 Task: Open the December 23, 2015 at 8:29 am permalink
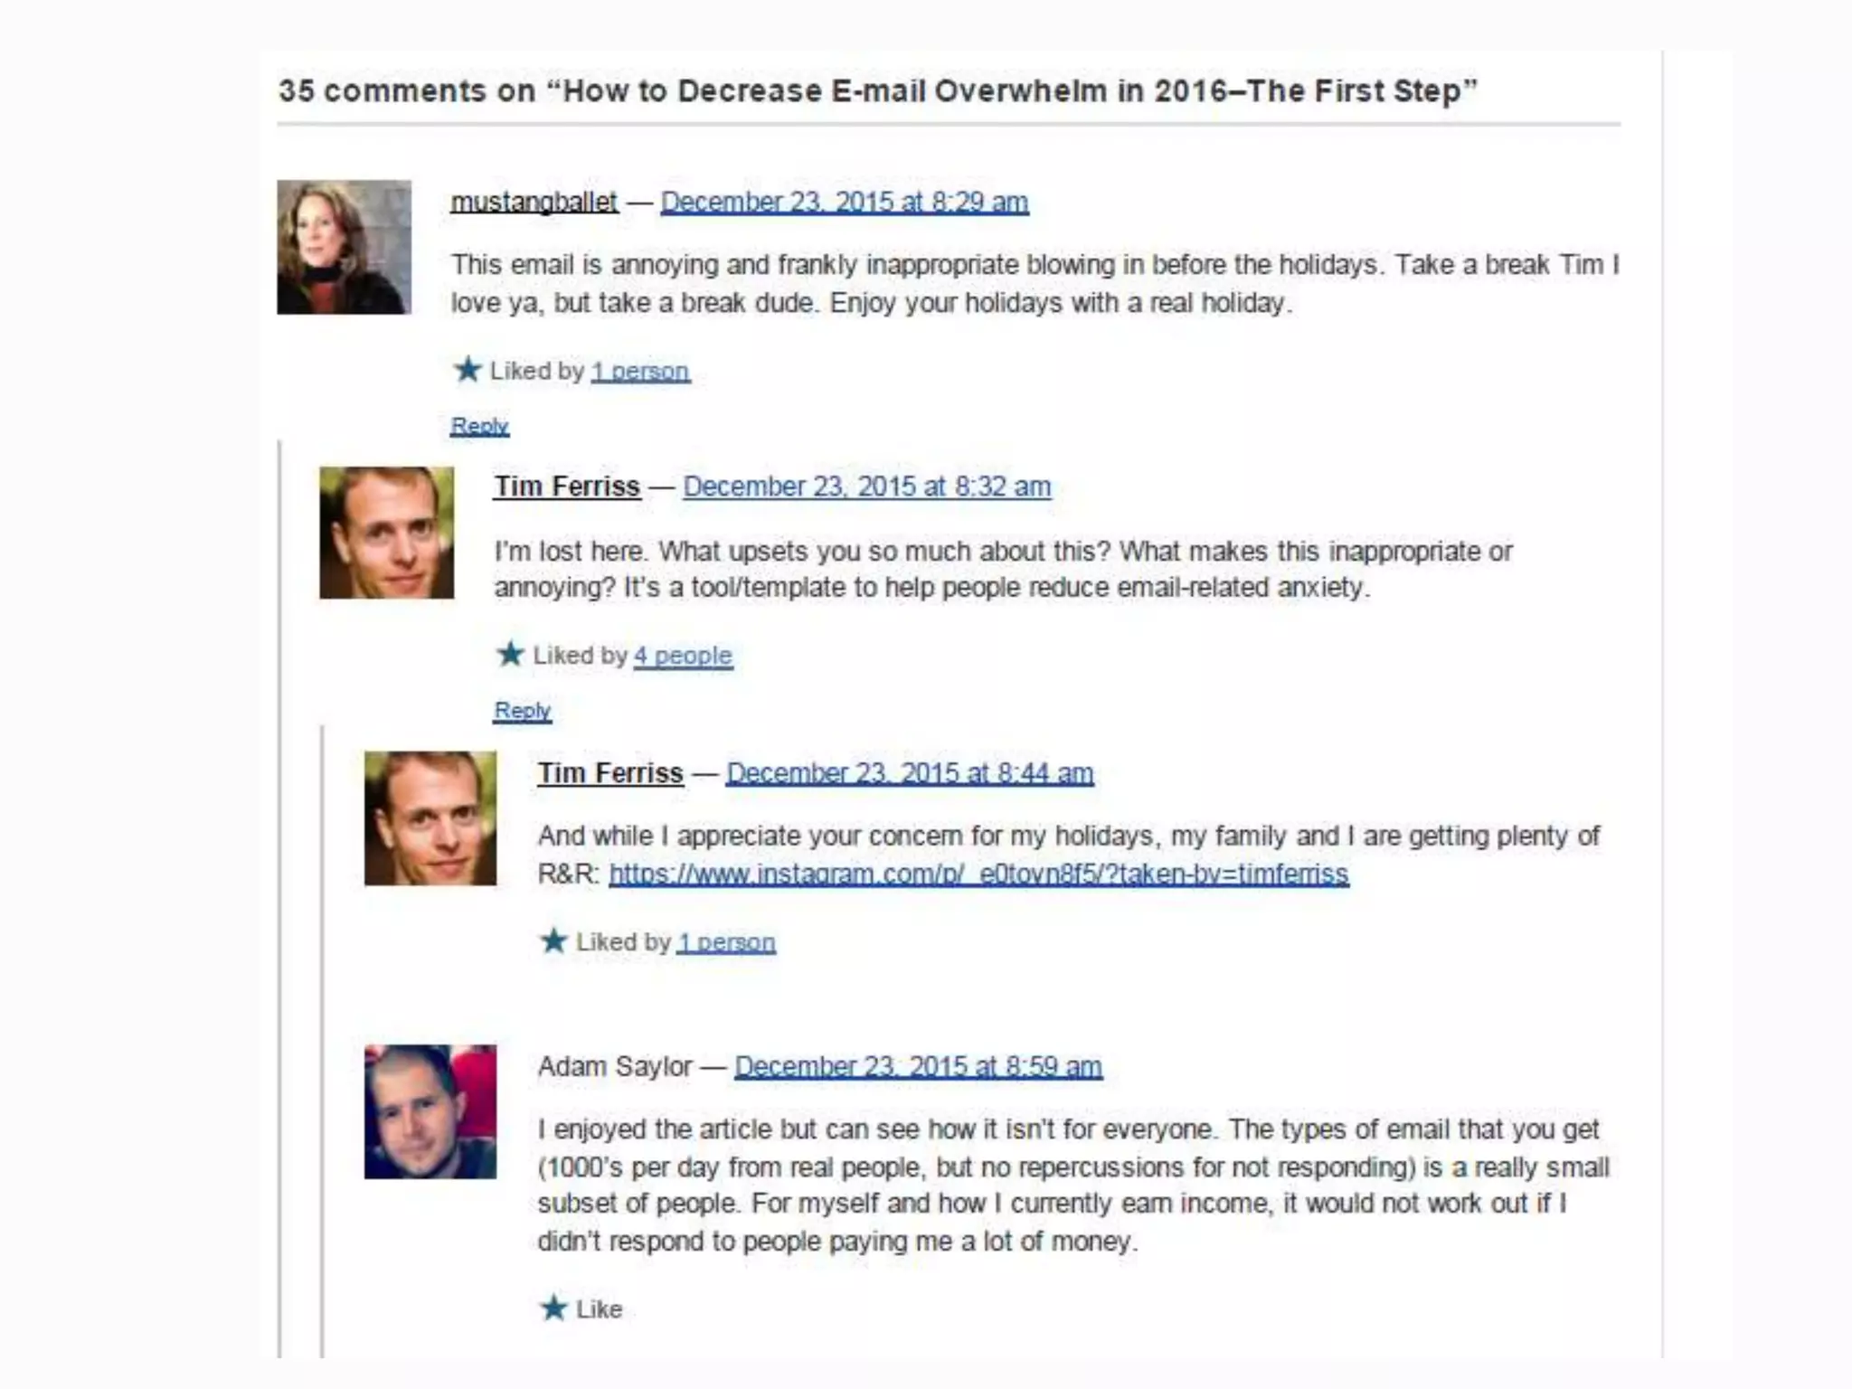click(x=845, y=202)
